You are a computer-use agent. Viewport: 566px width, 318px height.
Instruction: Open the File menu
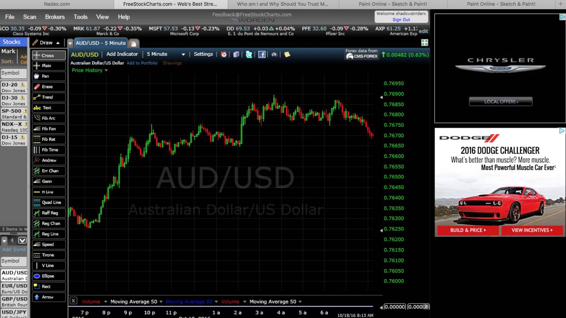10,17
